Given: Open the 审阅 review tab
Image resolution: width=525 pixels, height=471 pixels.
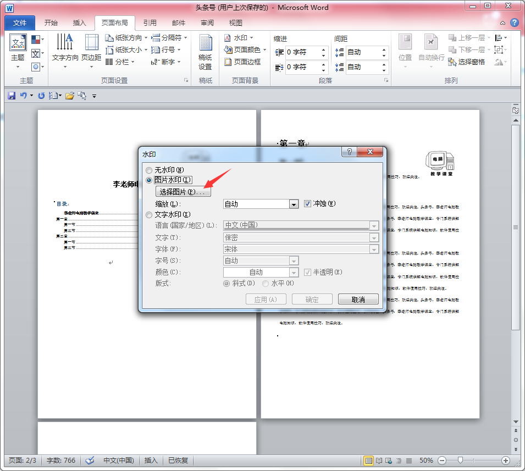Looking at the screenshot, I should [207, 23].
